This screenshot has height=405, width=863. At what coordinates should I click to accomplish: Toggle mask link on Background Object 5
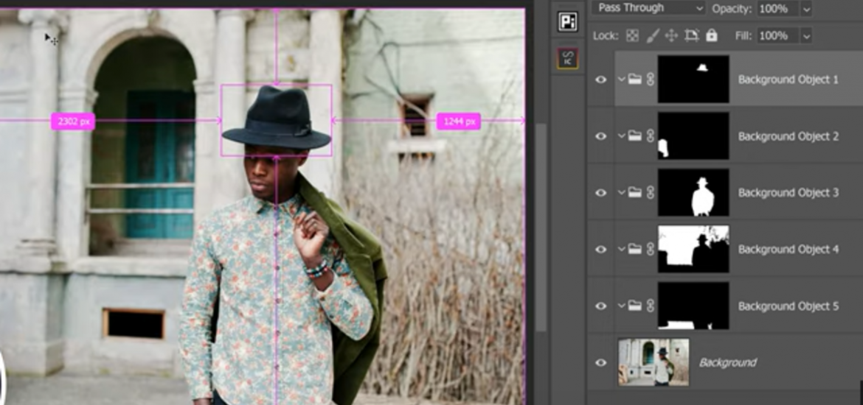(650, 306)
